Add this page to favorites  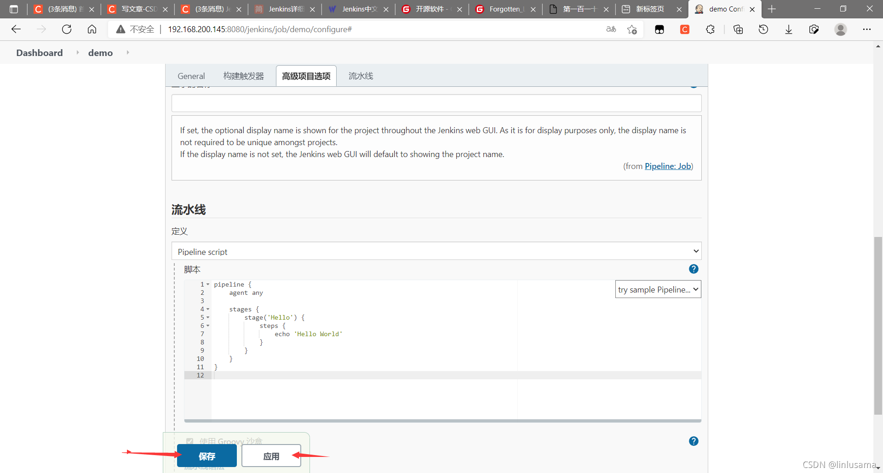pos(632,29)
